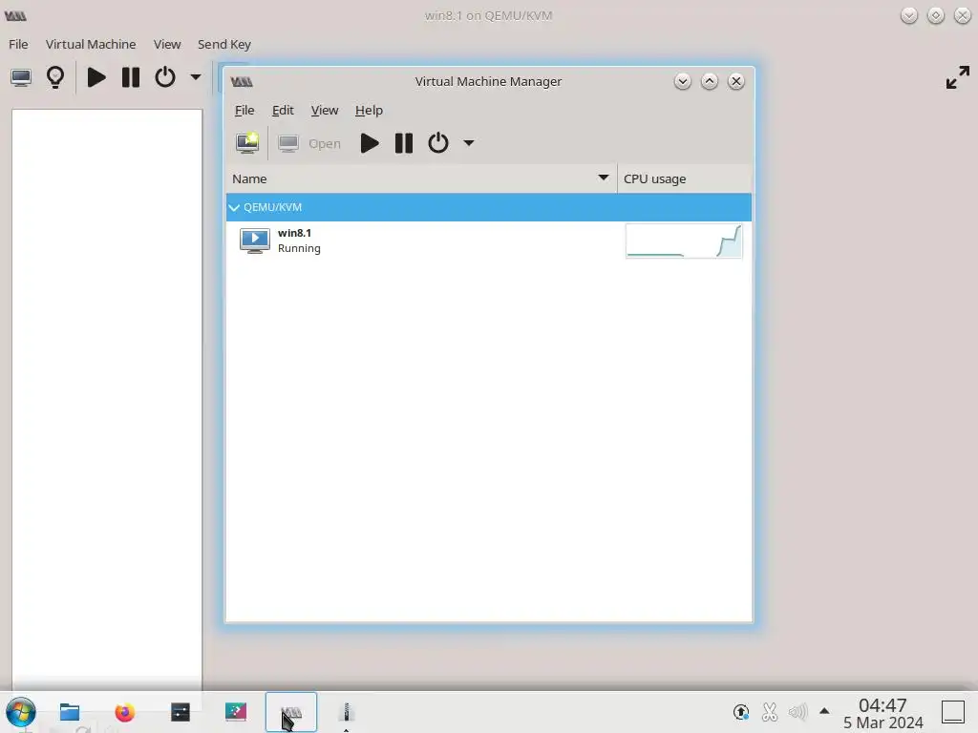Click the colorful app icon beside the terminal
The height and width of the screenshot is (733, 978).
pyautogui.click(x=236, y=712)
